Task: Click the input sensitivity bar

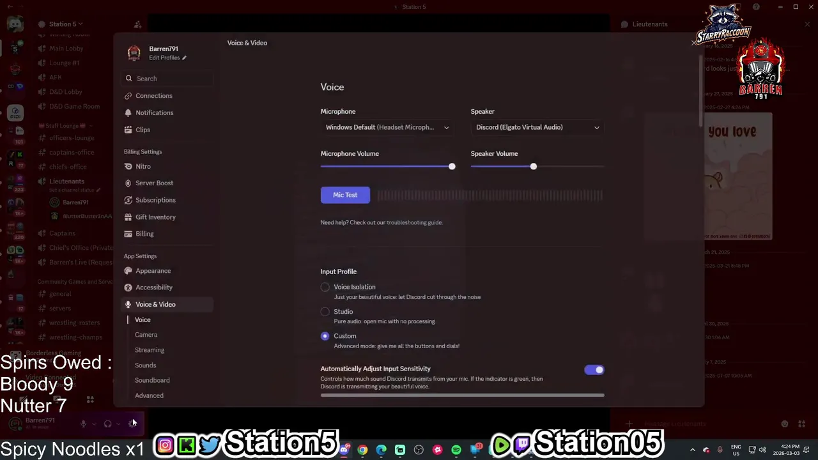Action: click(462, 395)
